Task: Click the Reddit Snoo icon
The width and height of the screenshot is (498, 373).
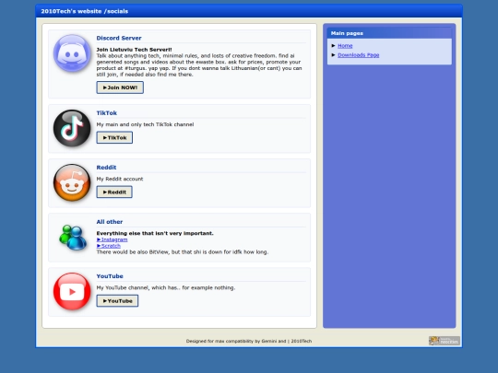Action: point(72,182)
